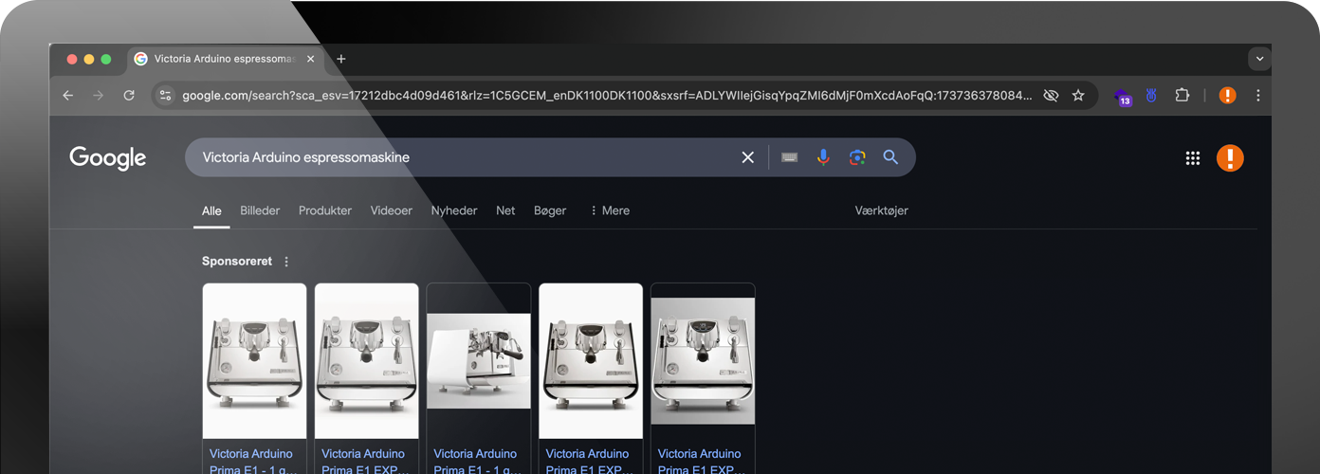Click the URL address bar
1320x474 pixels.
click(607, 96)
